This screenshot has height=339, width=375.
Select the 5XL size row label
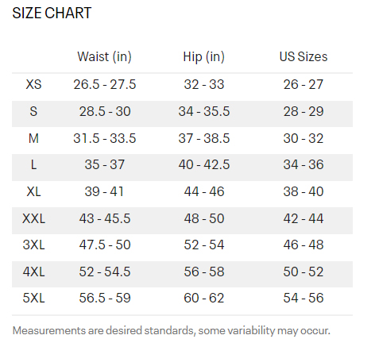click(x=33, y=298)
